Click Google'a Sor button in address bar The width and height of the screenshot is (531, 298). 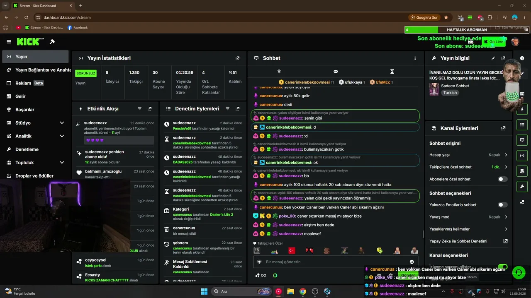point(424,17)
